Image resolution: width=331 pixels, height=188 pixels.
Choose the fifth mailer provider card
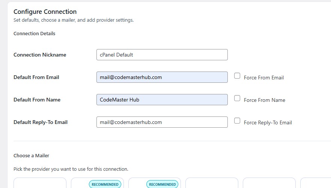pyautogui.click(x=269, y=183)
